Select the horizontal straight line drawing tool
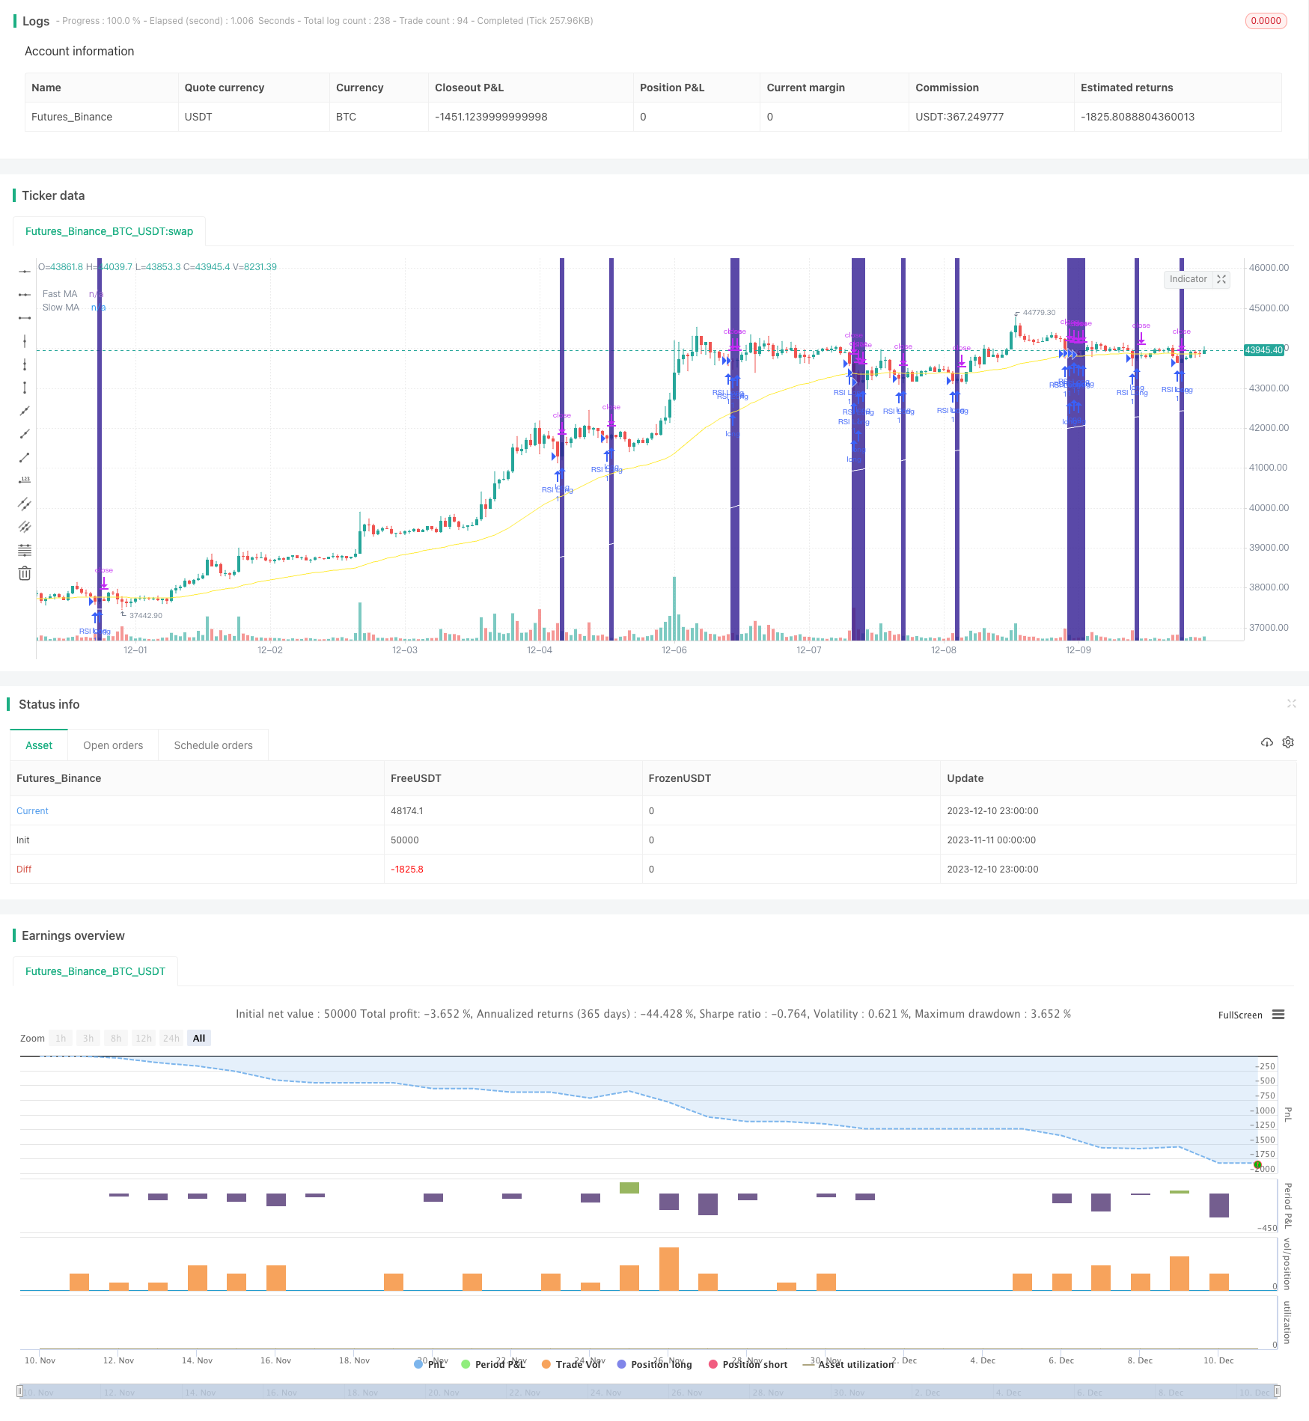The image size is (1309, 1421). 25,271
